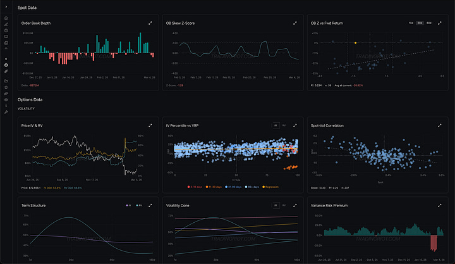Viewport: 455px width, 264px height.
Task: Expand the Volatility Cone chart
Action: coord(295,205)
